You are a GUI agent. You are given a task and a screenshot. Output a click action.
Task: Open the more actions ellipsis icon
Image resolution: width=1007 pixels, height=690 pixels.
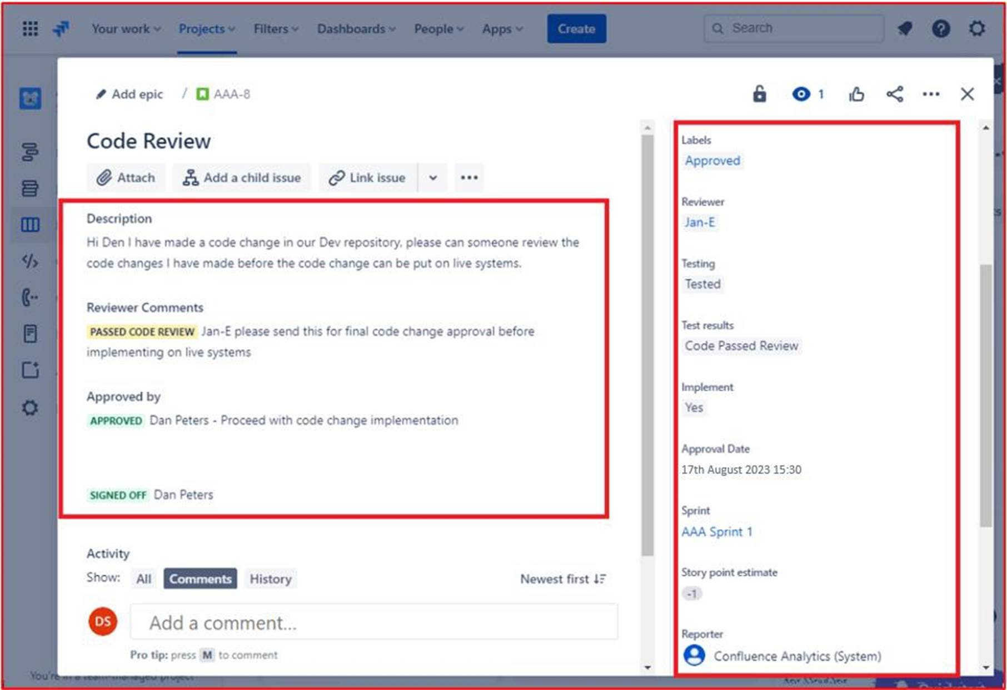[930, 94]
